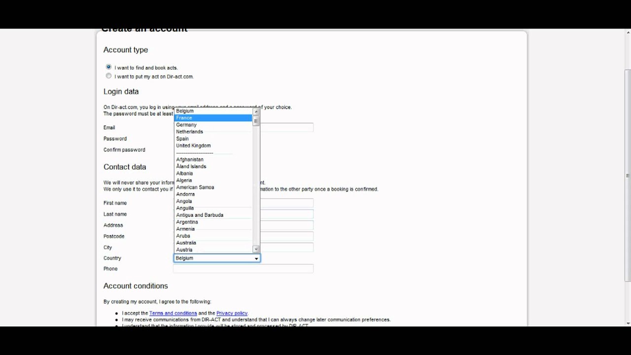Click into the Email input field
The image size is (631, 355).
(286, 128)
